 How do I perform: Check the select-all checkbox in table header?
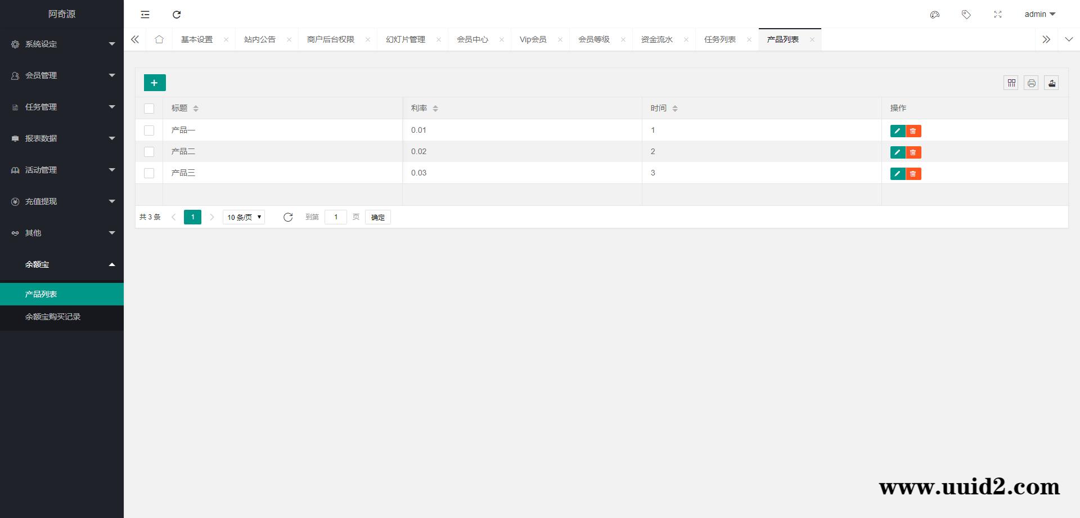[x=149, y=108]
